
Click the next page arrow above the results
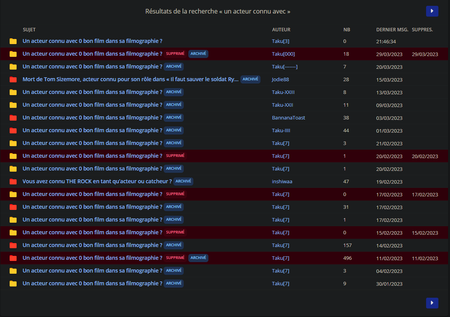pyautogui.click(x=432, y=11)
